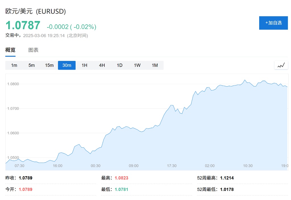Choose the 5m interval
Screen dimensions: 291x200
tap(32, 65)
